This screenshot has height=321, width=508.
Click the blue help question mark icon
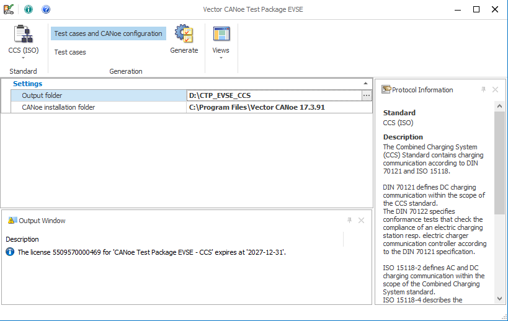click(46, 9)
